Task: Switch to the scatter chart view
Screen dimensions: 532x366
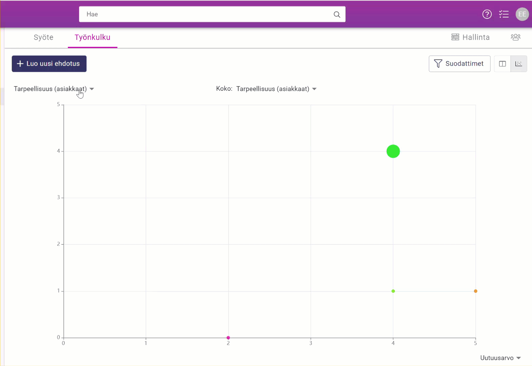Action: pos(519,64)
